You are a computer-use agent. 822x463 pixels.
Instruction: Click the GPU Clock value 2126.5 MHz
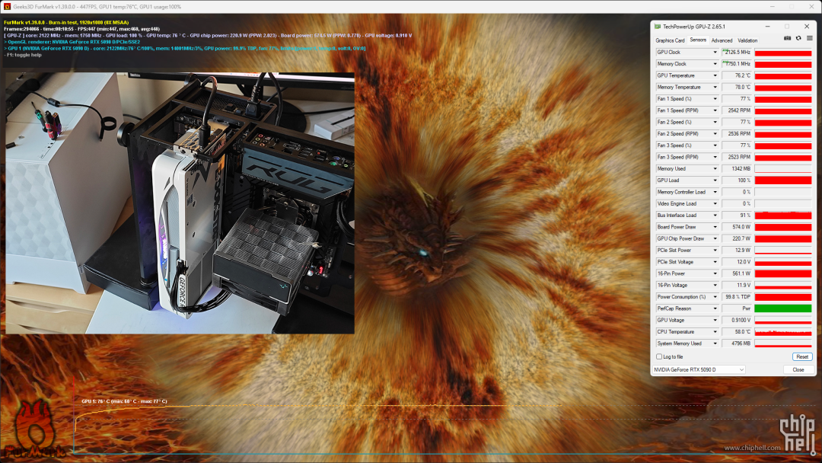737,53
